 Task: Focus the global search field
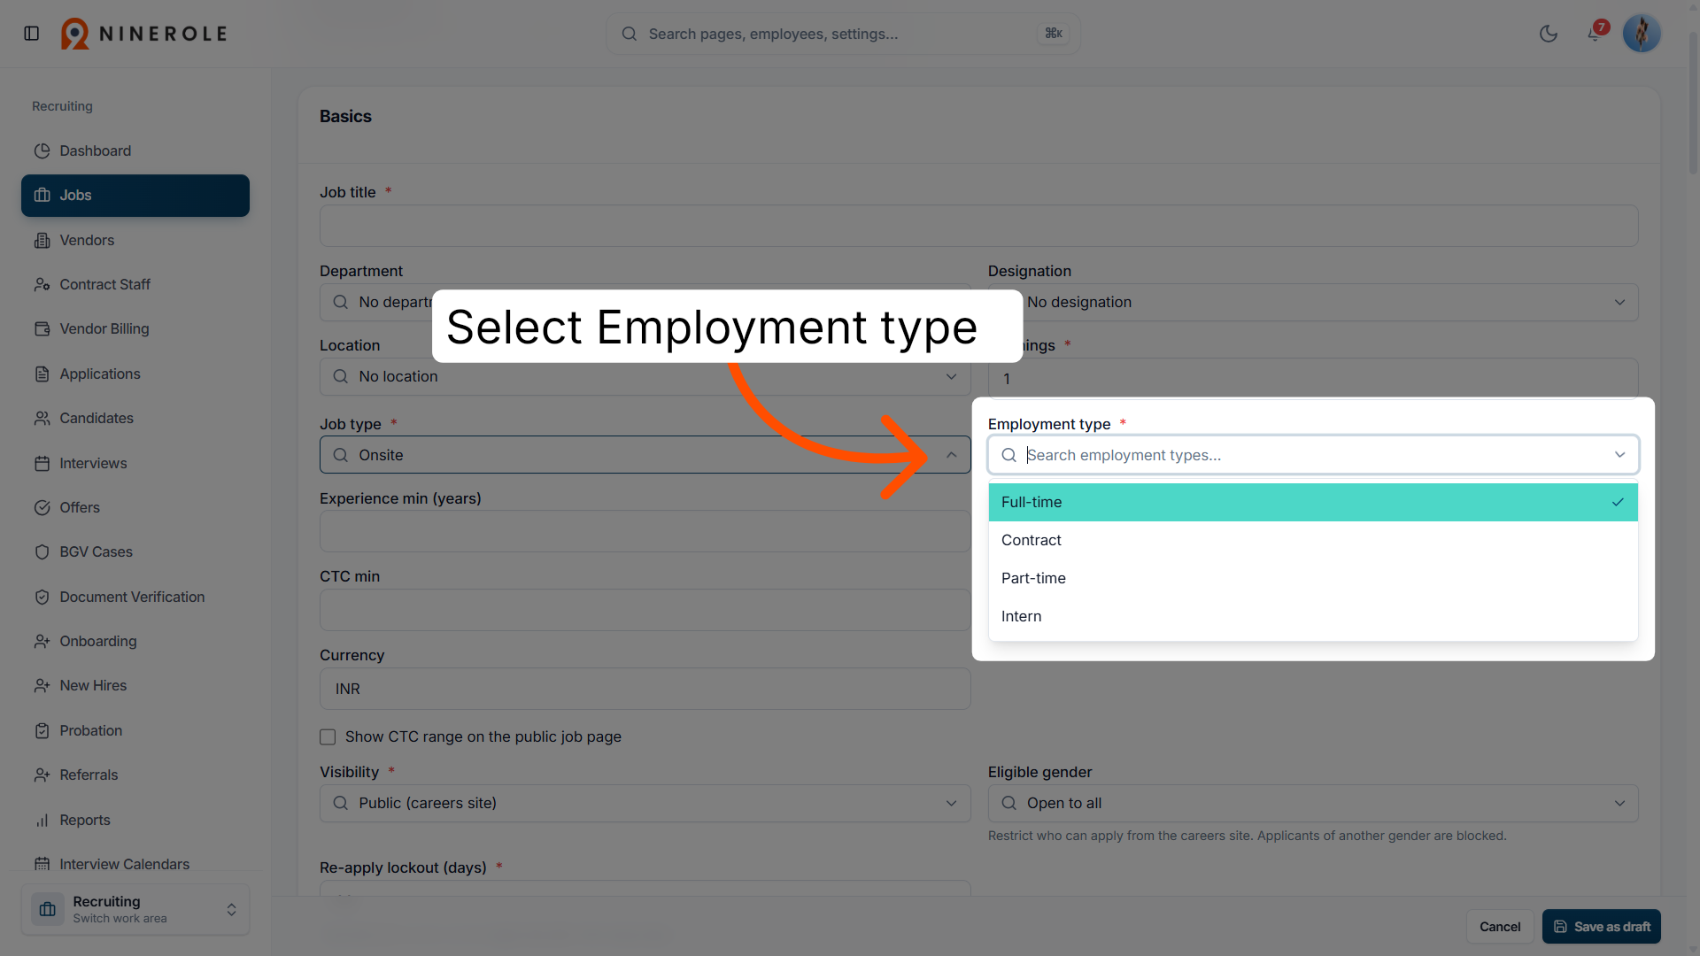[842, 34]
